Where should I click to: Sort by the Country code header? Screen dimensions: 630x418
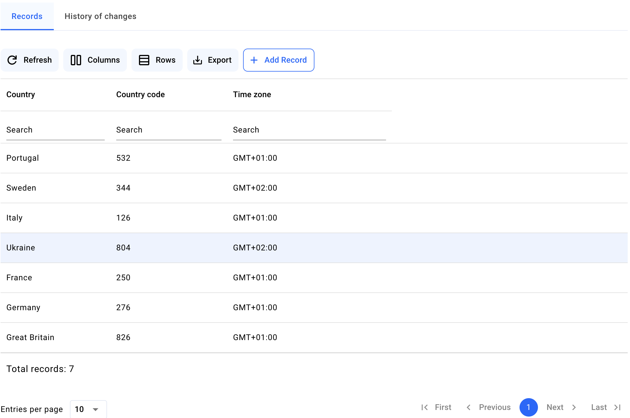[x=140, y=95]
